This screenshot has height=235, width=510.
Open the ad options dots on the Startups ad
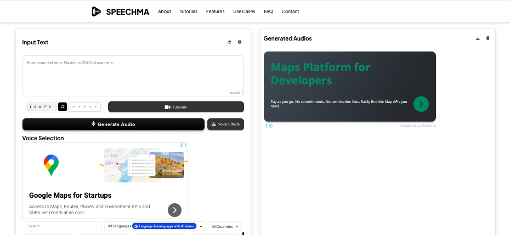click(x=186, y=145)
